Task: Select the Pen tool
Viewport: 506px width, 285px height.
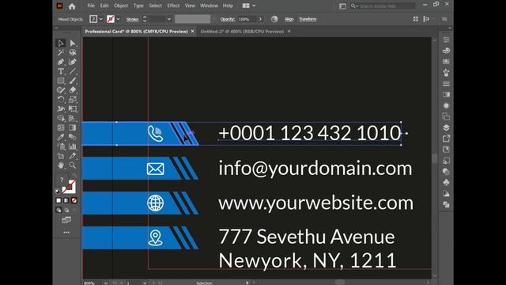Action: [x=61, y=62]
